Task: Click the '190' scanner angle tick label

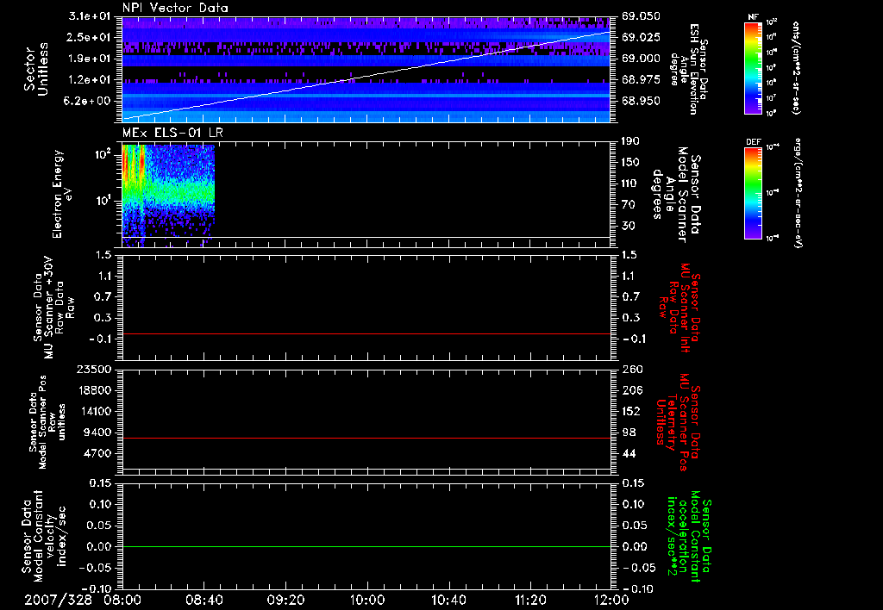Action: pyautogui.click(x=630, y=141)
